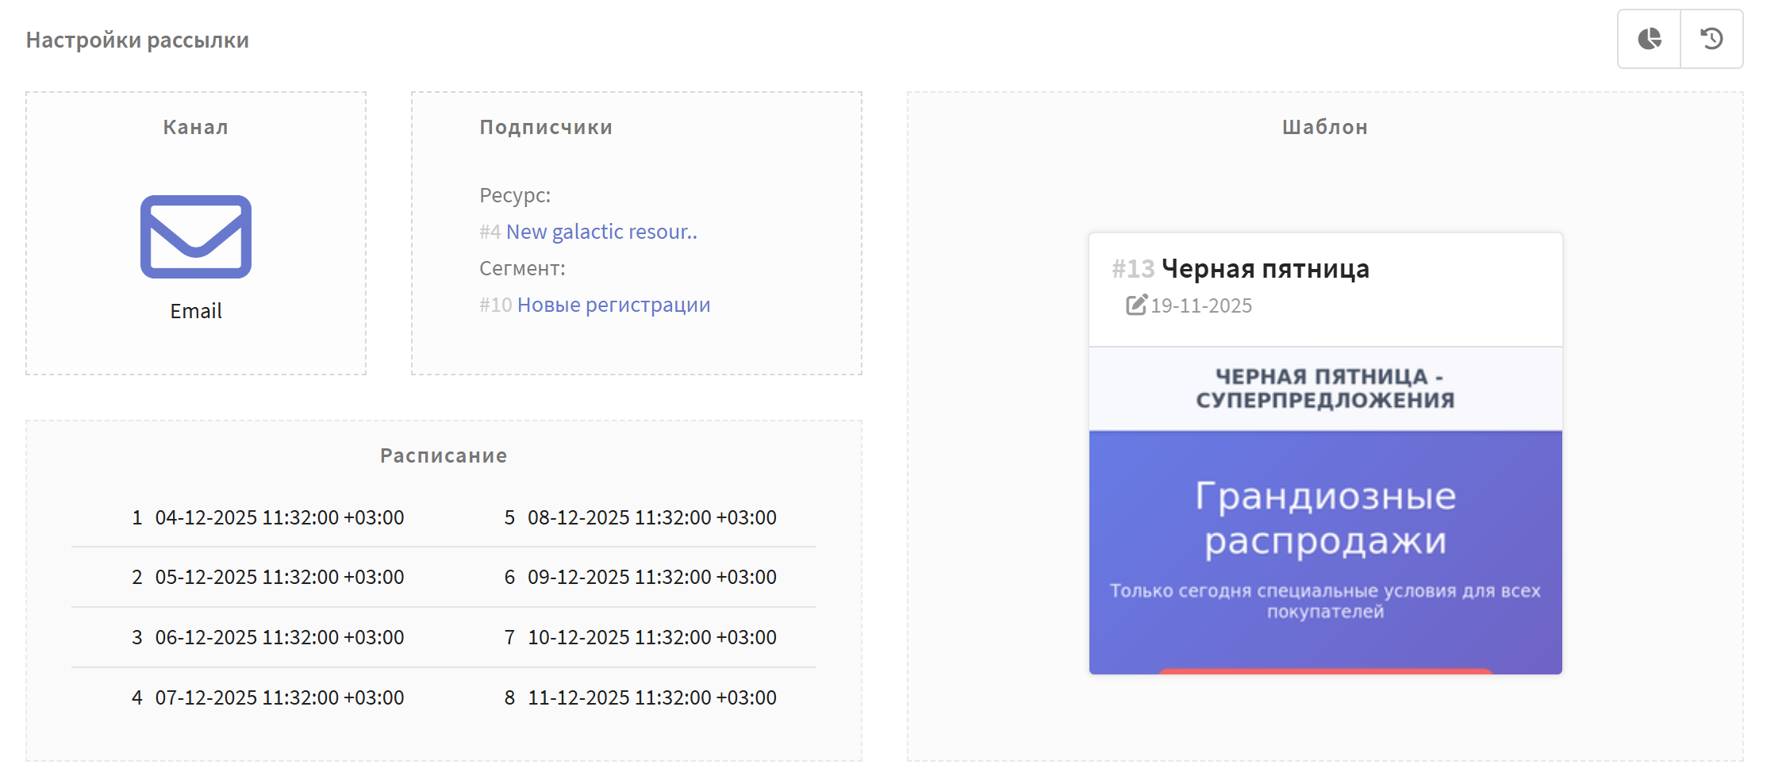Click the history clock icon
The image size is (1767, 776).
pos(1711,39)
